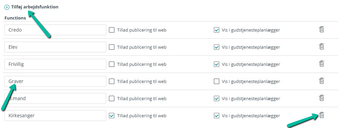Image resolution: width=339 pixels, height=128 pixels.
Task: Uncheck Vis i gudstjenesteplanlægger for Kirkesanger
Action: pos(217,116)
